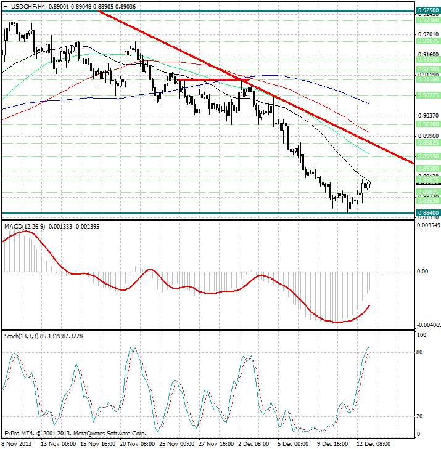Viewport: 441px width, 449px height.
Task: Click the 13 Nov 00:00 time label
Action: coord(58,444)
